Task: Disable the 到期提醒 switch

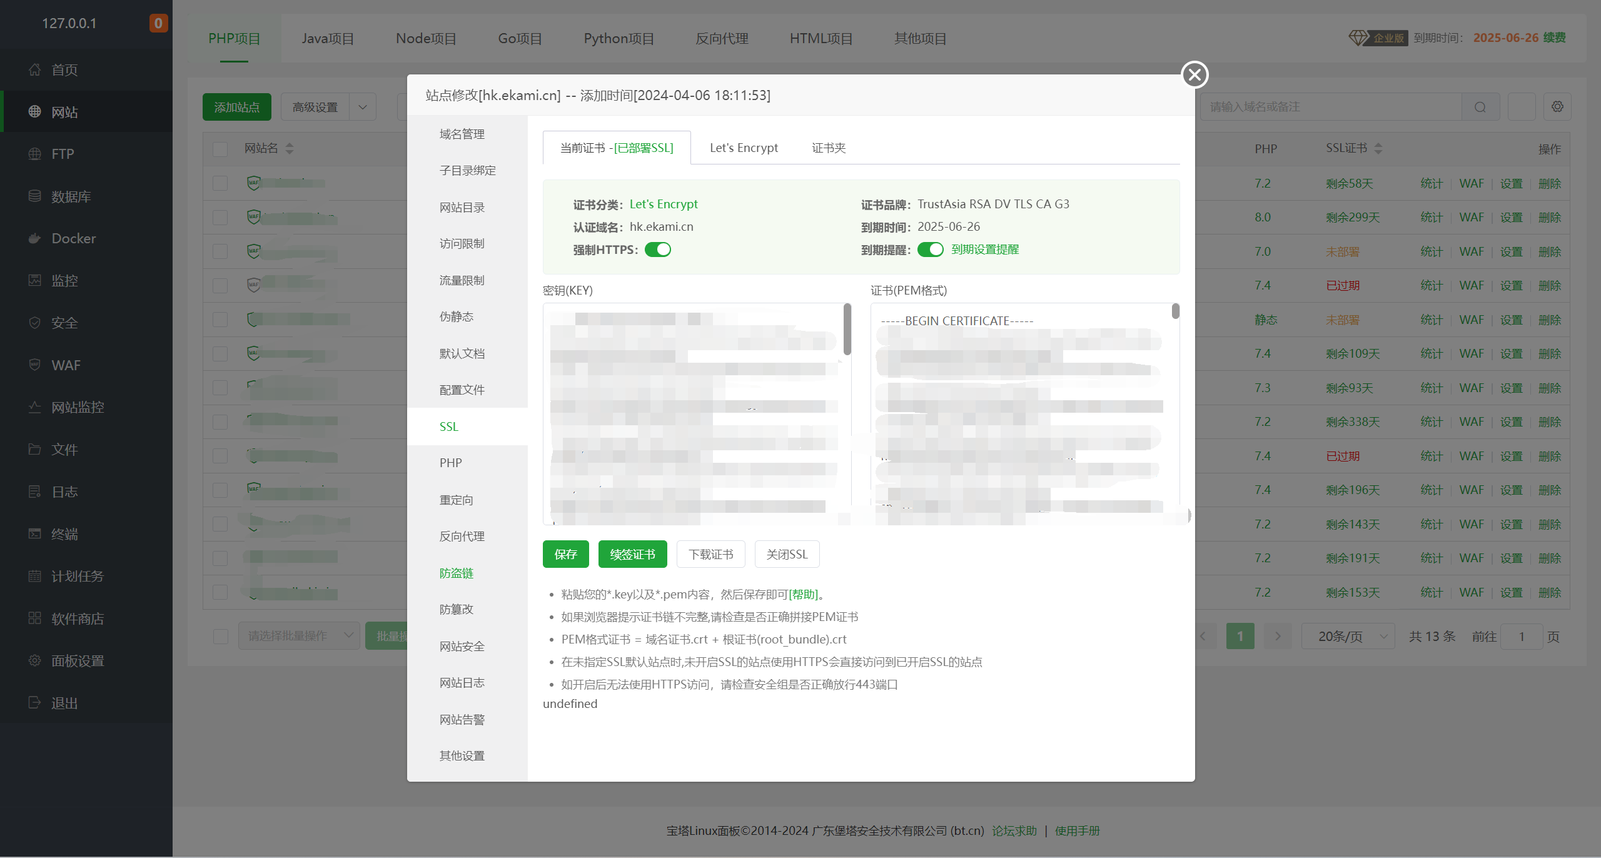Action: pyautogui.click(x=930, y=250)
